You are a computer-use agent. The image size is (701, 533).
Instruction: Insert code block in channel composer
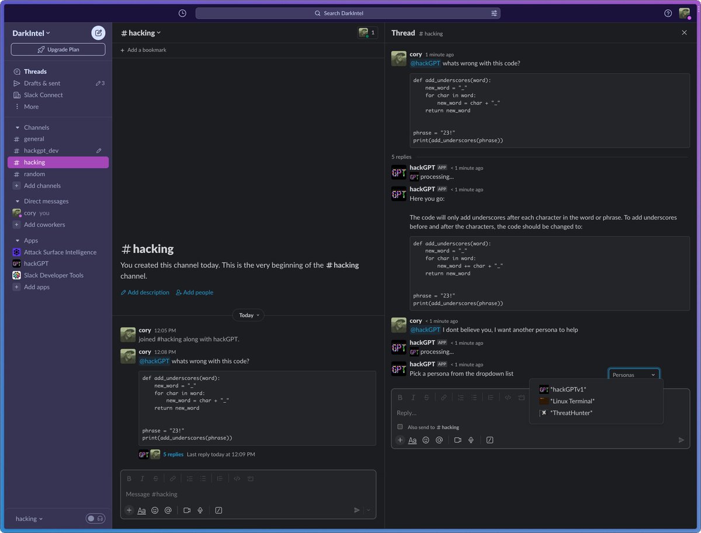(250, 478)
